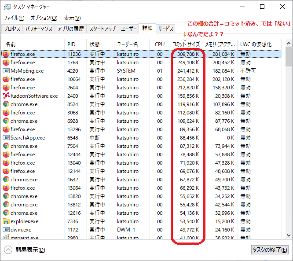Click the vertical scrollbar thumb
Image resolution: width=293 pixels, height=261 pixels.
coord(289,57)
